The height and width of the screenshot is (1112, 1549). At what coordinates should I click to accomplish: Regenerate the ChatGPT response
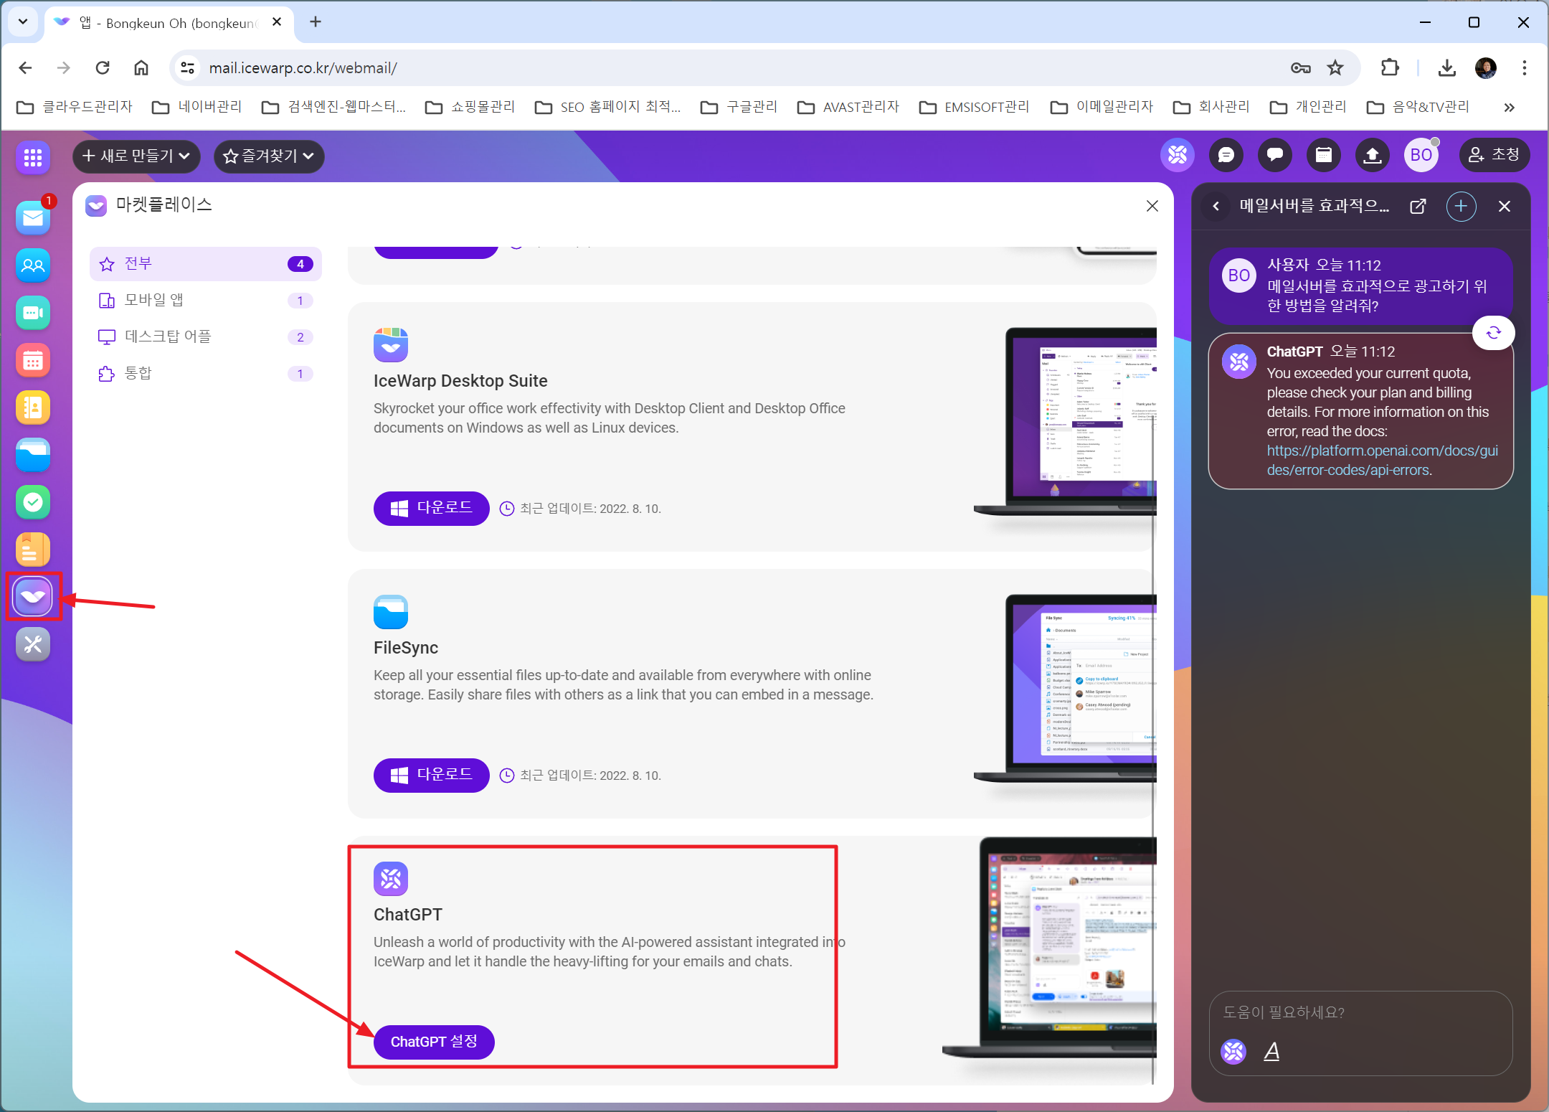pos(1493,333)
